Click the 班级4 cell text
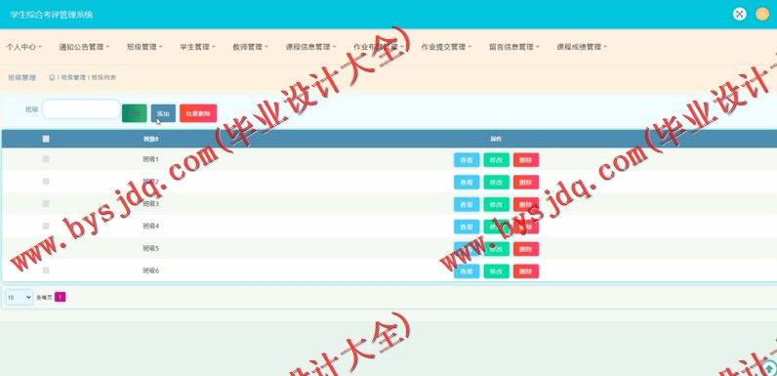777x376 pixels. [150, 227]
